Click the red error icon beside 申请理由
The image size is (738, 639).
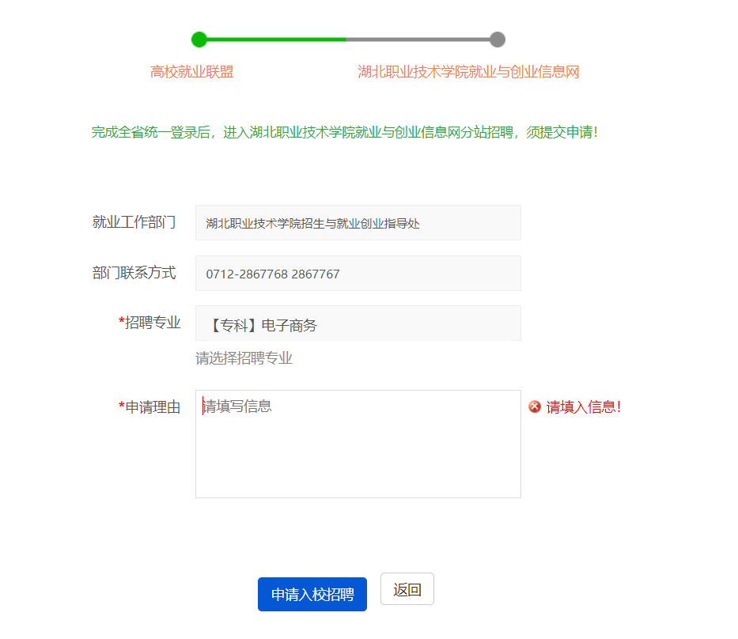(535, 406)
